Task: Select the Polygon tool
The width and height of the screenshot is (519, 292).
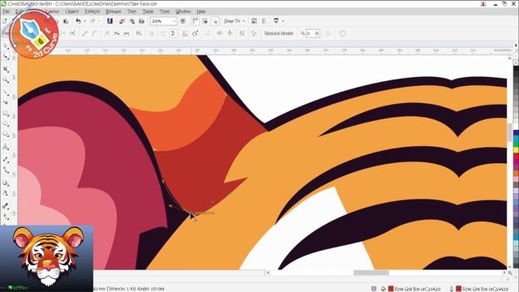Action: [x=6, y=135]
